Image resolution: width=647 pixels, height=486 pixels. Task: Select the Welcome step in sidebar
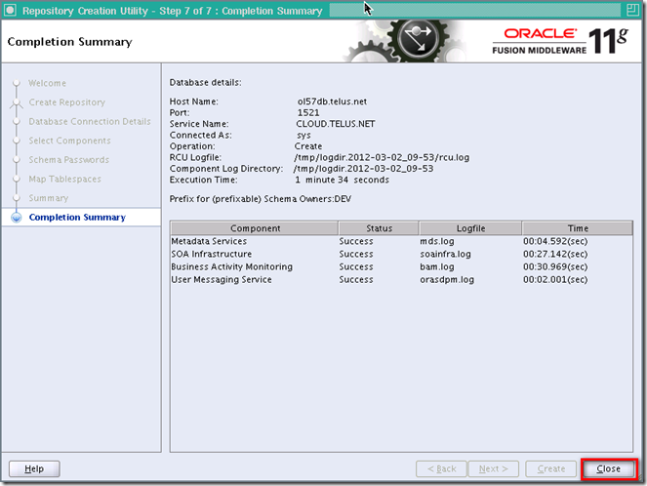point(47,83)
